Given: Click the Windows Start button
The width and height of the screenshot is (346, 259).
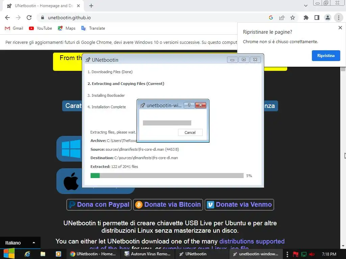Looking at the screenshot, I should pos(9,254).
